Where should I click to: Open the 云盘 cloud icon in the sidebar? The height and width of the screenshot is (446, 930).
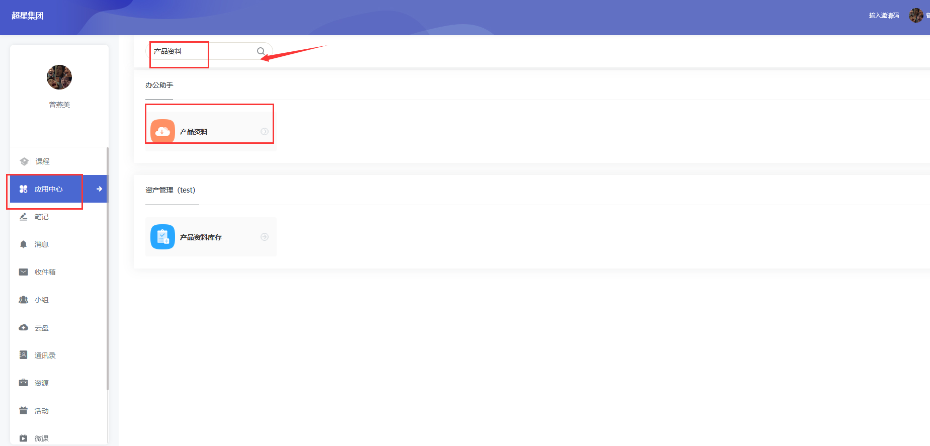click(x=23, y=328)
